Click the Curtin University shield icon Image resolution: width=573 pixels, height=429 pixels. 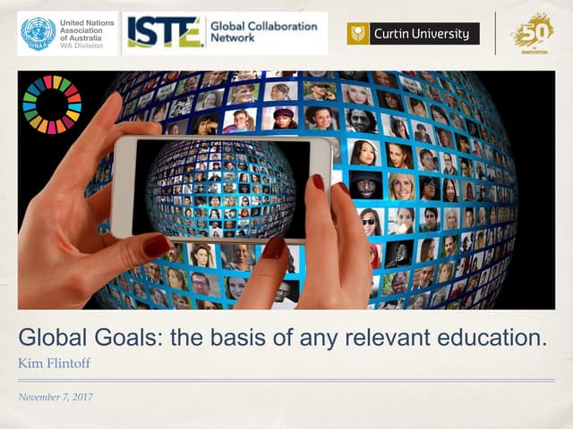[x=360, y=34]
